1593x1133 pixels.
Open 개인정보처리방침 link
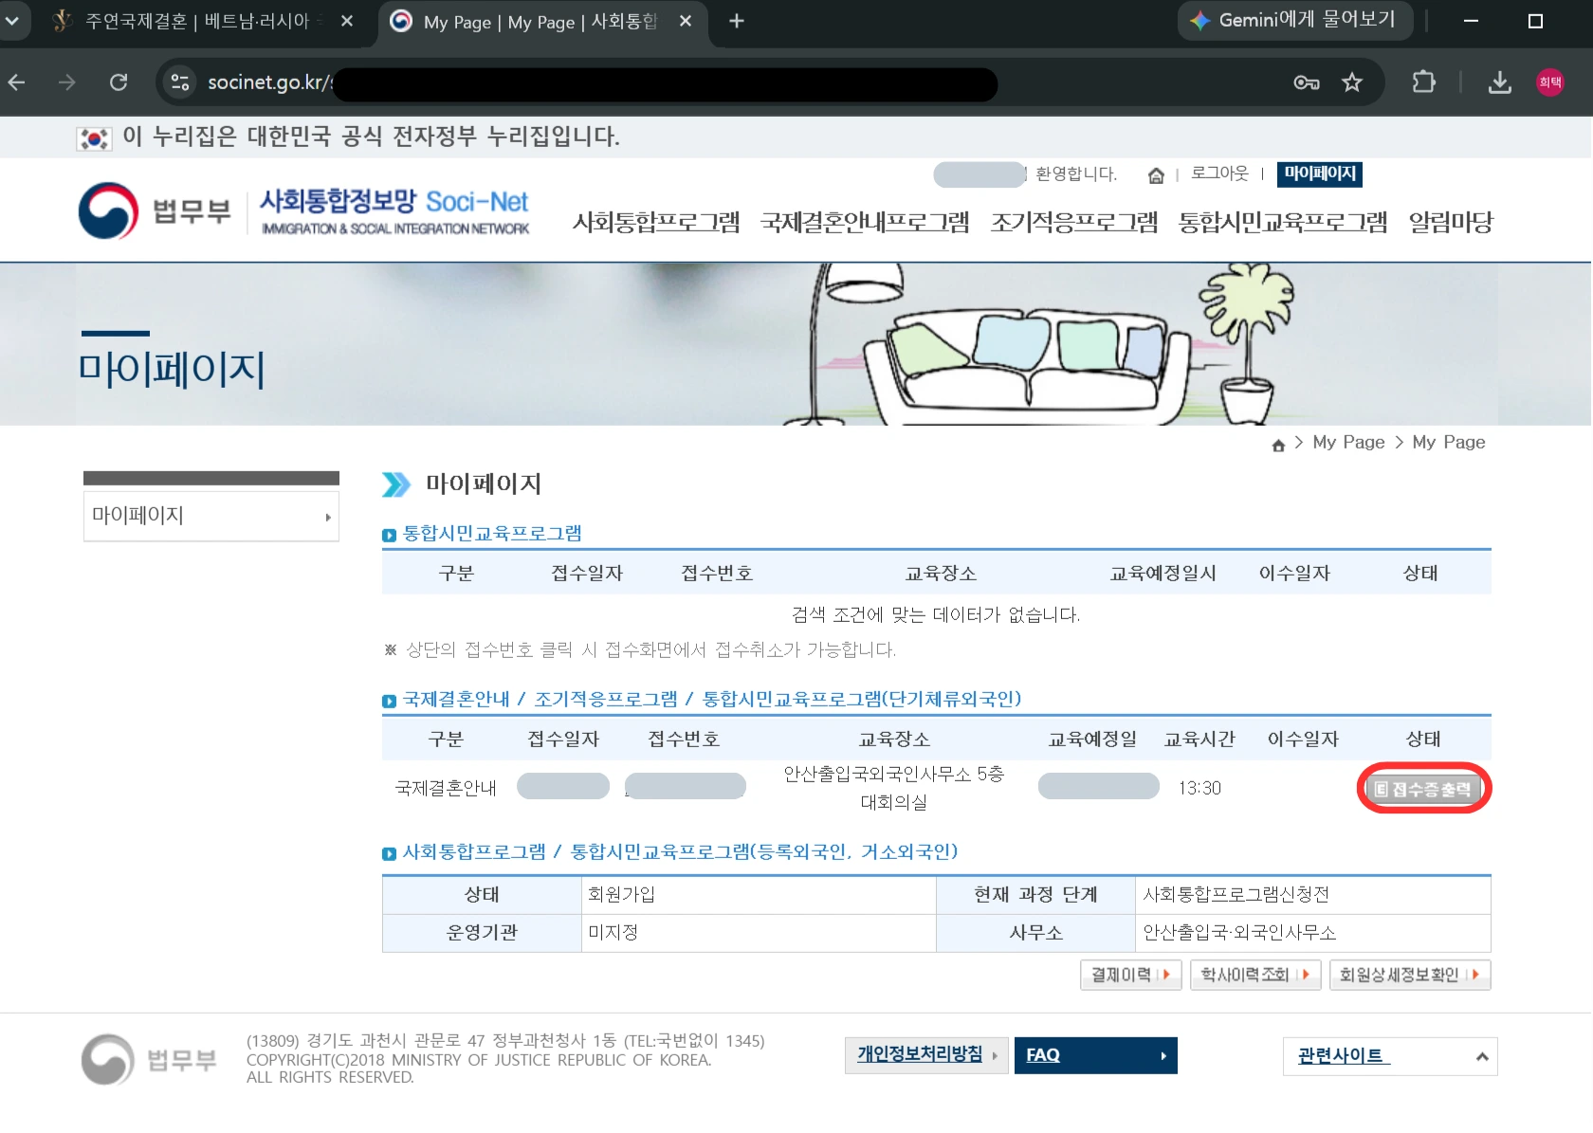click(x=926, y=1055)
